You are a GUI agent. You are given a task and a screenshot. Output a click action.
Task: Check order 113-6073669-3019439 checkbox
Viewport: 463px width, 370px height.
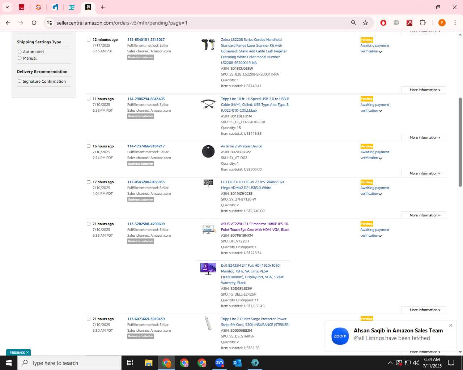[x=88, y=319]
